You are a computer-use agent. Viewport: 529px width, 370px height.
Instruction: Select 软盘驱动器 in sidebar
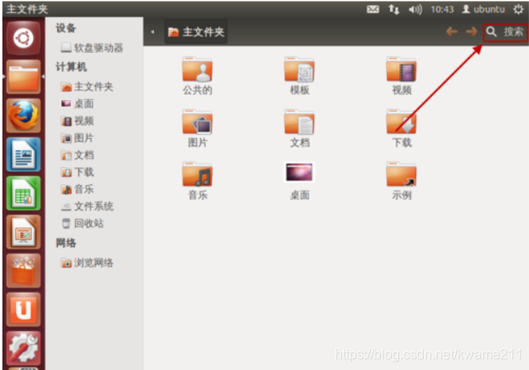pyautogui.click(x=92, y=48)
